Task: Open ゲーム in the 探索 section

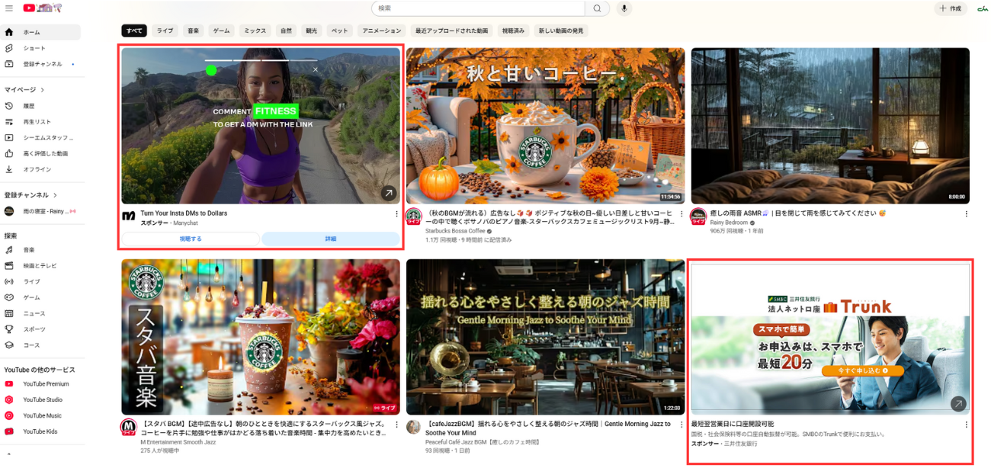Action: [31, 297]
